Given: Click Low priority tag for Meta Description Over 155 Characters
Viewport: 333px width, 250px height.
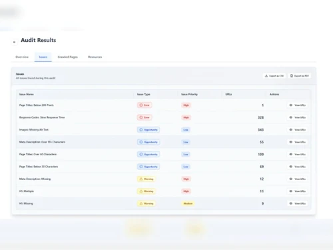Looking at the screenshot, I should point(186,142).
